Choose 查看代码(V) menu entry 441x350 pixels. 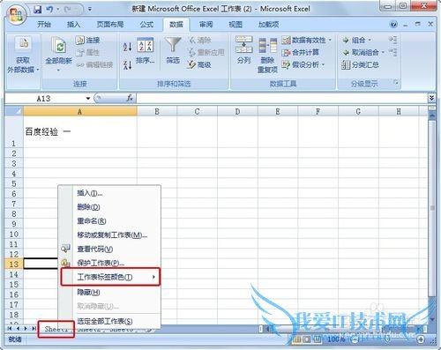pos(109,249)
